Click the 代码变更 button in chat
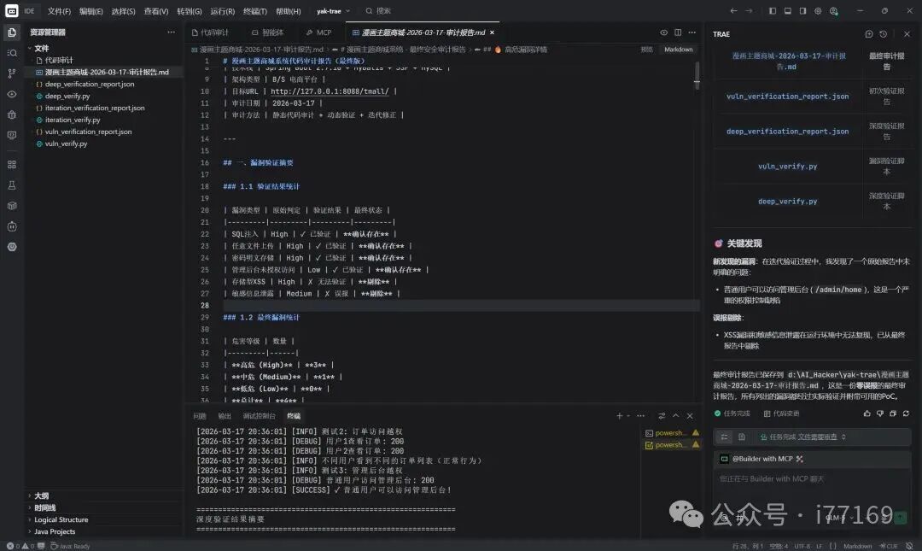The width and height of the screenshot is (922, 551). coord(781,413)
